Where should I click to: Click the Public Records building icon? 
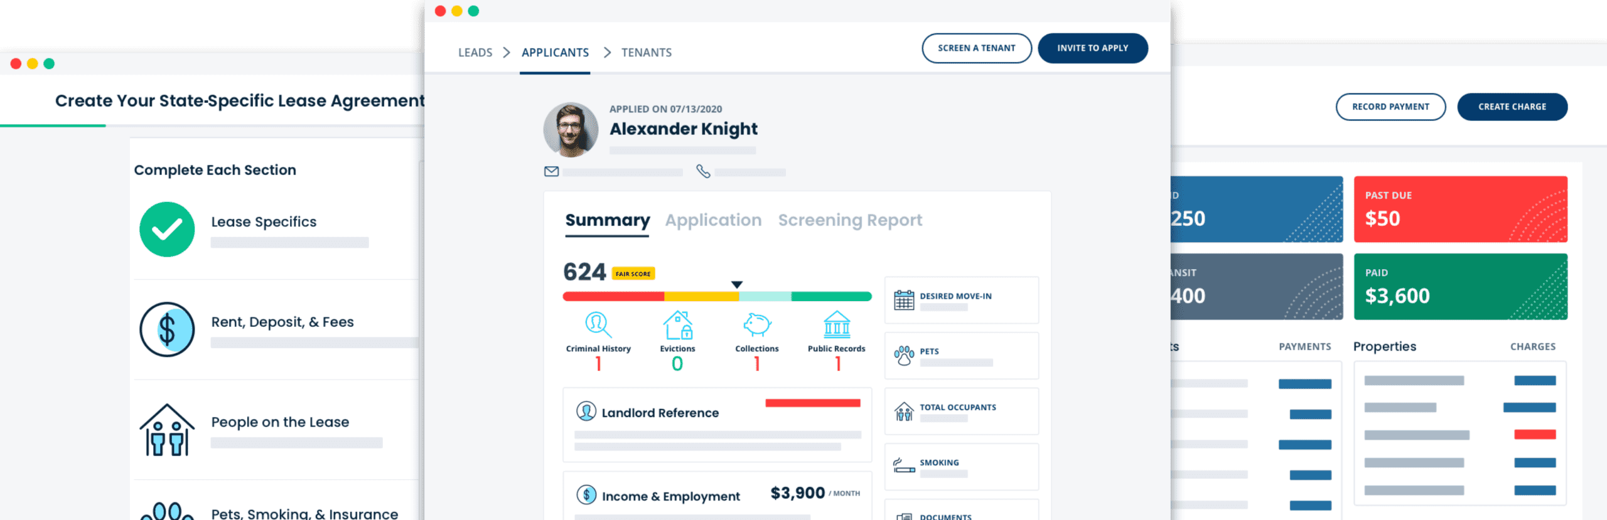pos(837,324)
